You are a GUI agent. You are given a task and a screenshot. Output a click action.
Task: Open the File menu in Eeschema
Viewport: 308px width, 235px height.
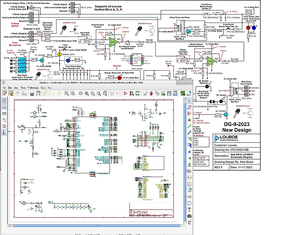pyautogui.click(x=4, y=88)
